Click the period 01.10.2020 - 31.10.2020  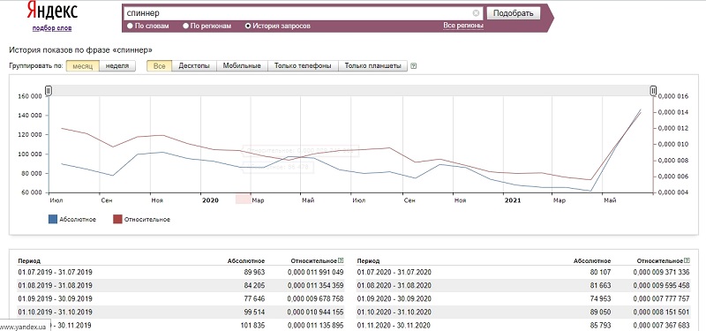coord(394,312)
